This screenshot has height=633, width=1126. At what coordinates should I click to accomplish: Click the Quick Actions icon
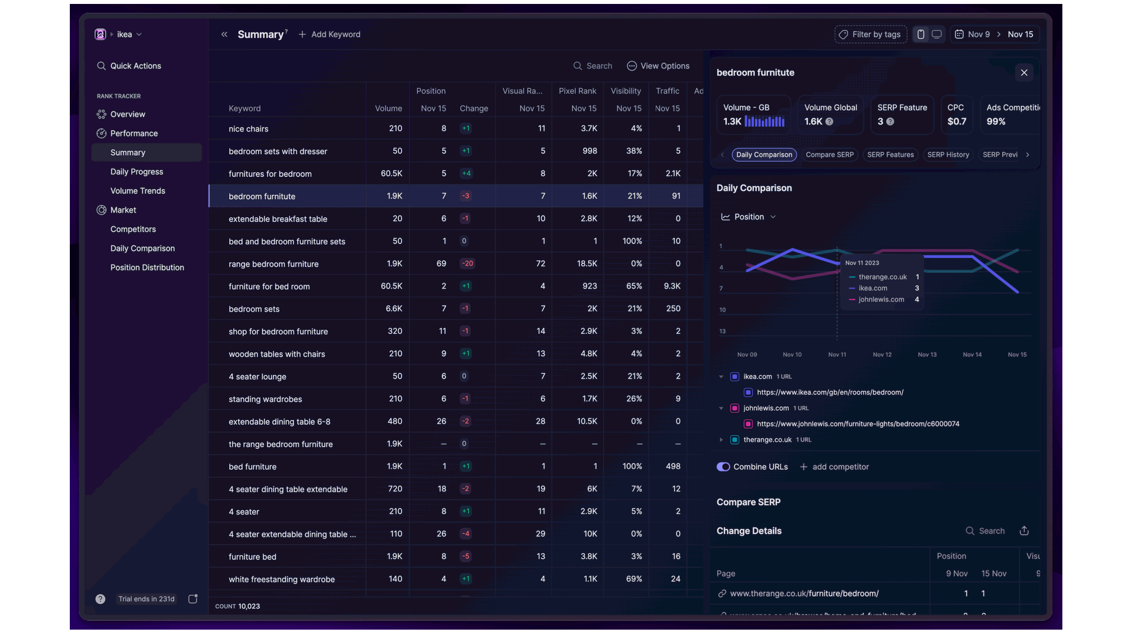tap(101, 66)
